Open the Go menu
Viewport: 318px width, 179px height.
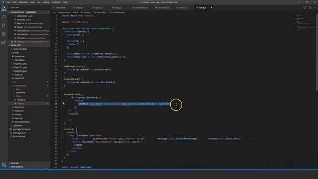click(39, 2)
